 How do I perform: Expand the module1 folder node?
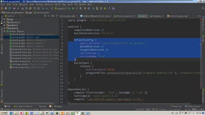(4, 25)
